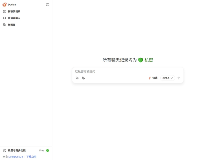Toggle the 快速 fast mode
204x160 pixels.
pyautogui.click(x=153, y=78)
